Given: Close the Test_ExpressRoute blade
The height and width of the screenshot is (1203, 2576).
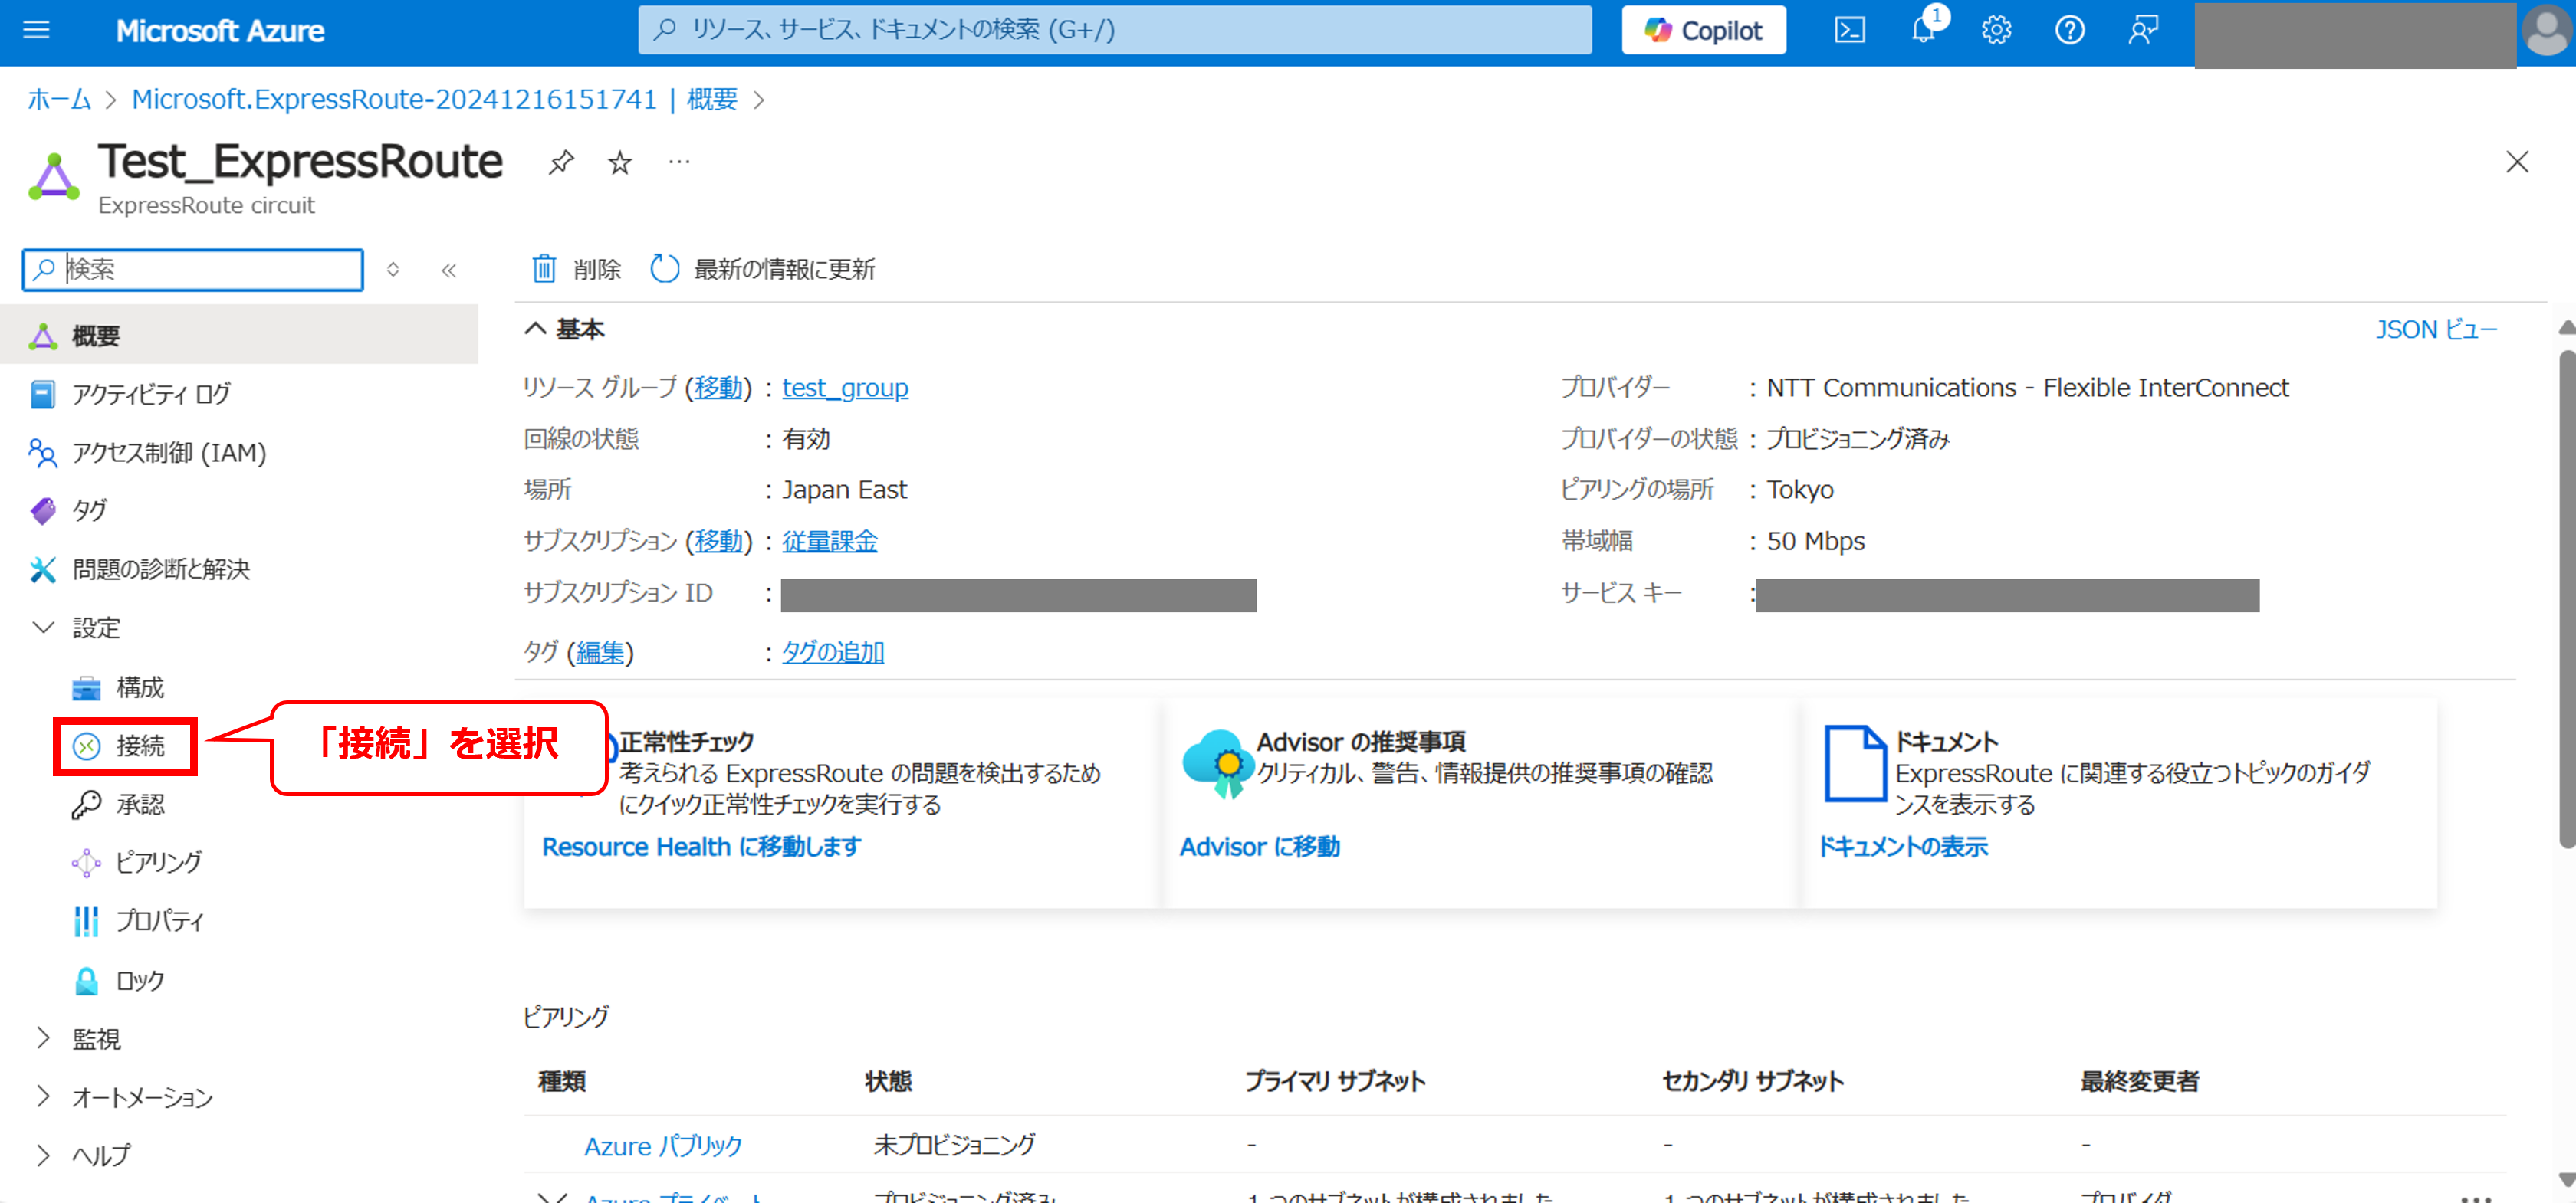Looking at the screenshot, I should pos(2517,162).
